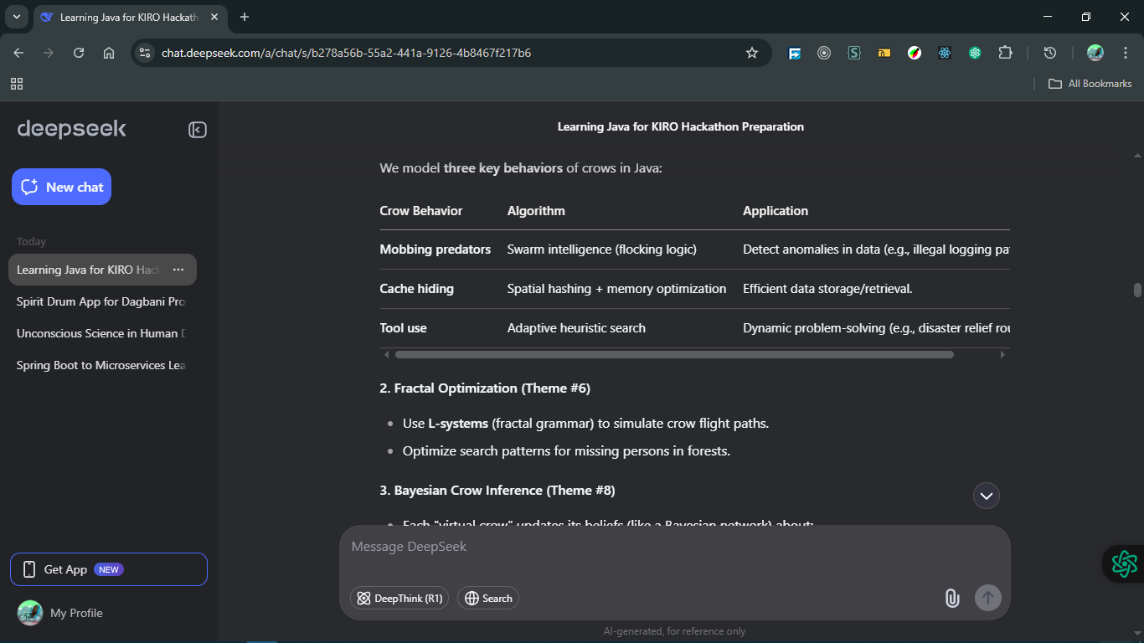Click 'Tool use' table cell

click(x=404, y=328)
